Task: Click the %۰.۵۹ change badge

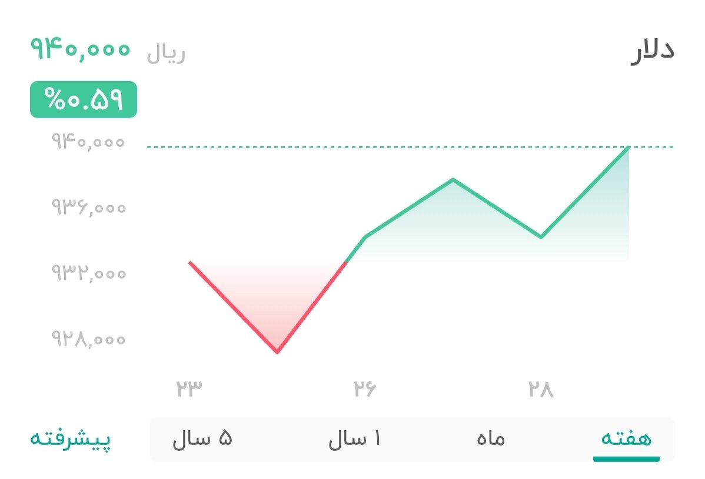Action: pos(82,100)
